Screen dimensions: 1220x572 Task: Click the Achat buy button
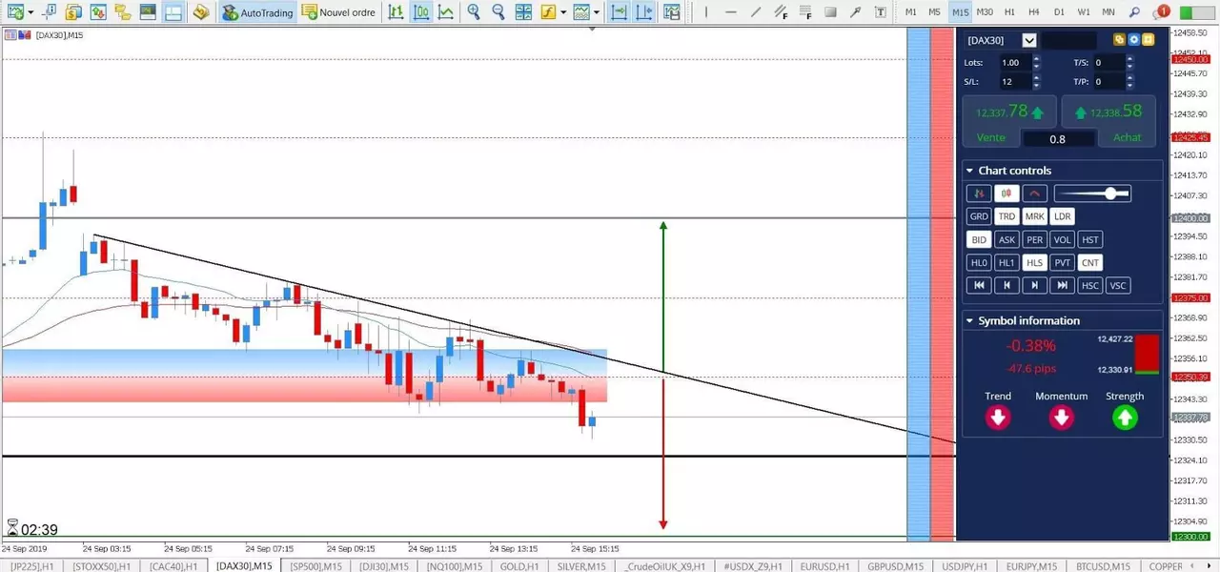1127,137
